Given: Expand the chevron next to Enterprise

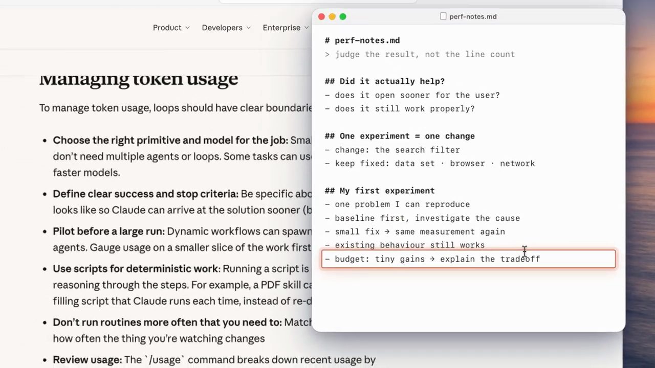Looking at the screenshot, I should (306, 28).
